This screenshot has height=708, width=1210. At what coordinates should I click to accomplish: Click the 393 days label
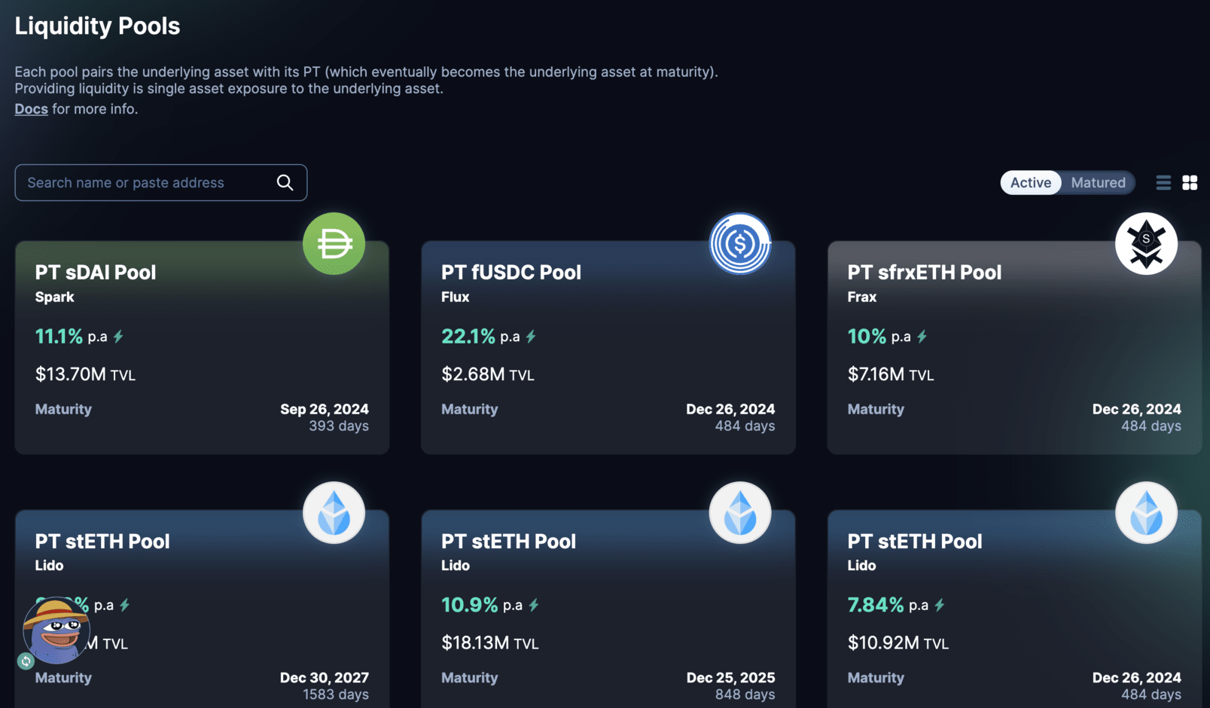[339, 426]
